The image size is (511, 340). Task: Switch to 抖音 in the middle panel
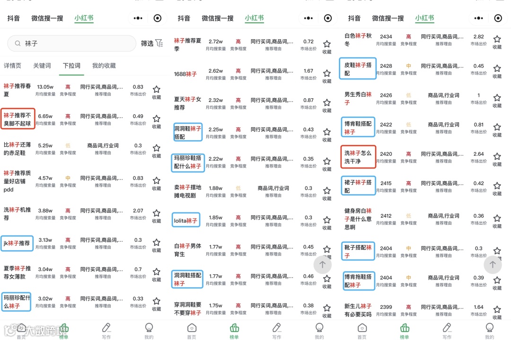pyautogui.click(x=184, y=18)
